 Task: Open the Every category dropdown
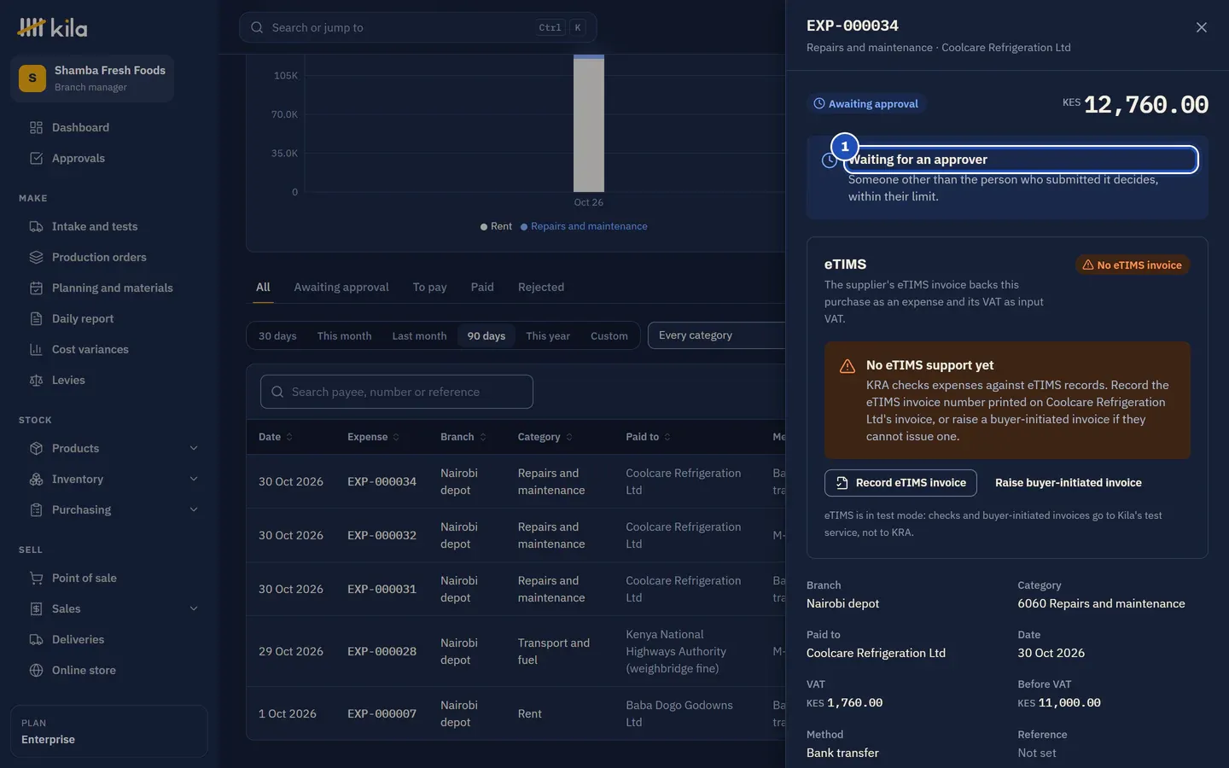[x=717, y=335]
